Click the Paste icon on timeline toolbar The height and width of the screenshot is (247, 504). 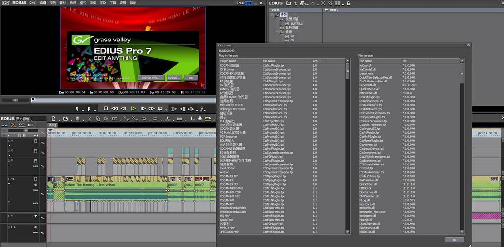point(106,119)
